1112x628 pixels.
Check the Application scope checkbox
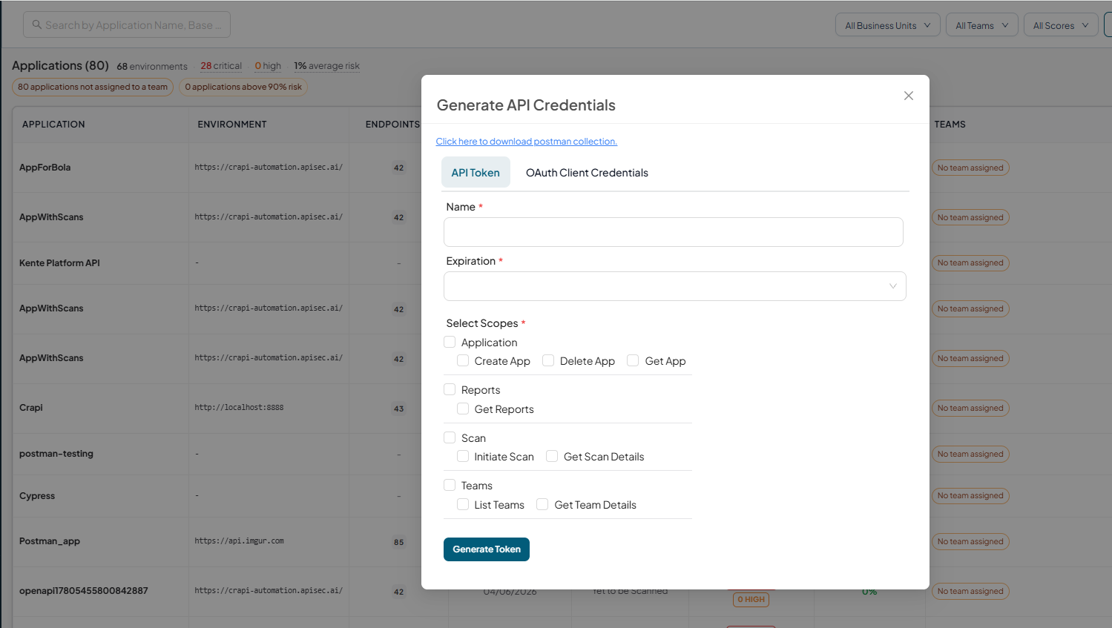tap(450, 342)
